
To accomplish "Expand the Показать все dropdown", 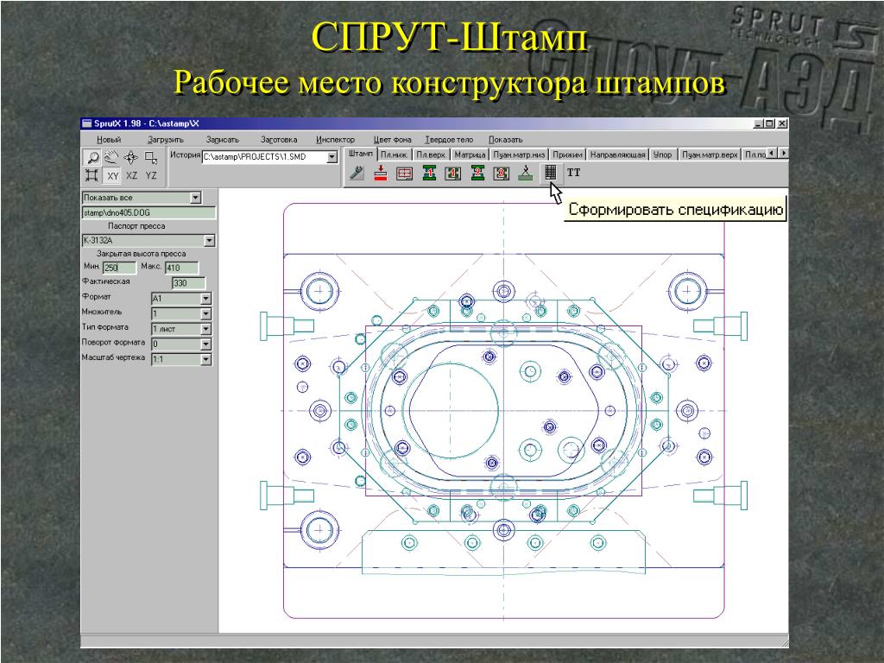I will pyautogui.click(x=196, y=198).
